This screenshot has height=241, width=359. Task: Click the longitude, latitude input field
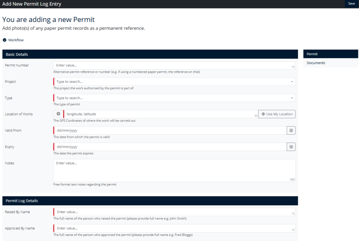(x=161, y=114)
